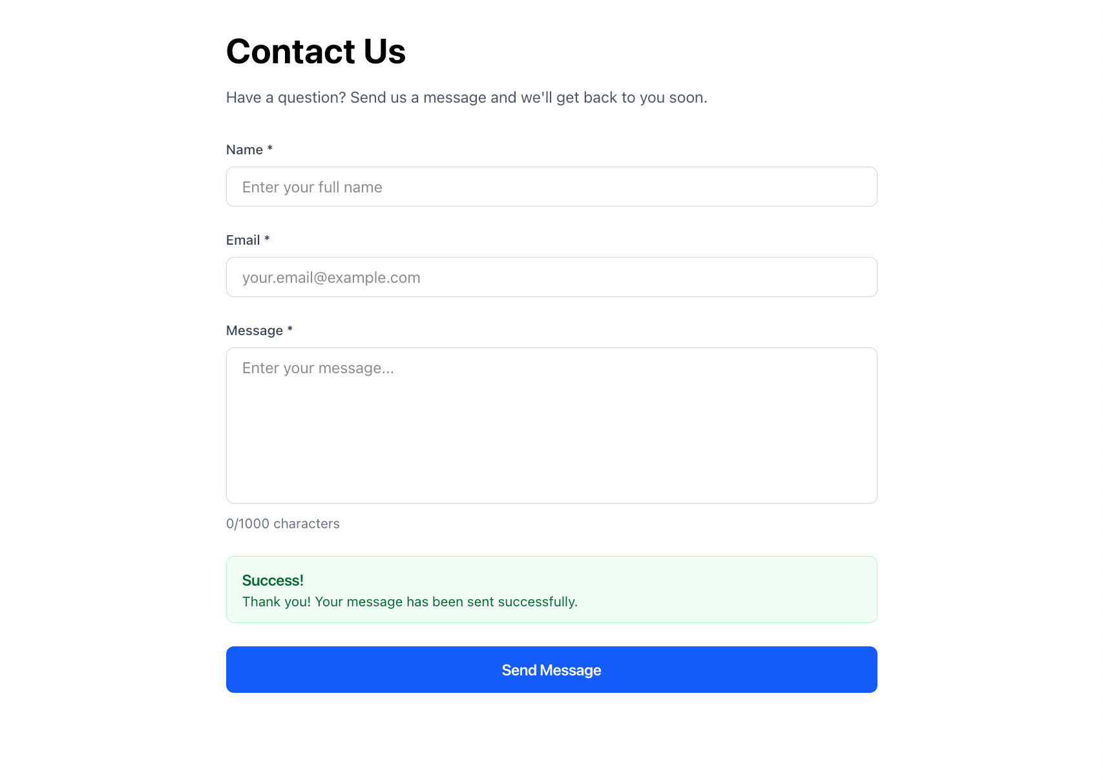Click the Email input field
The width and height of the screenshot is (1103, 780).
(x=551, y=277)
